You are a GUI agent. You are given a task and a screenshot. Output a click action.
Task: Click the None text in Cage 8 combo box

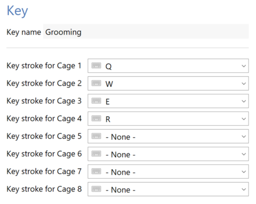click(121, 190)
